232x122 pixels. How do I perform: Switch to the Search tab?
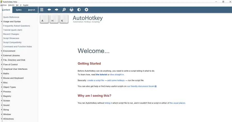pyautogui.click(x=31, y=10)
